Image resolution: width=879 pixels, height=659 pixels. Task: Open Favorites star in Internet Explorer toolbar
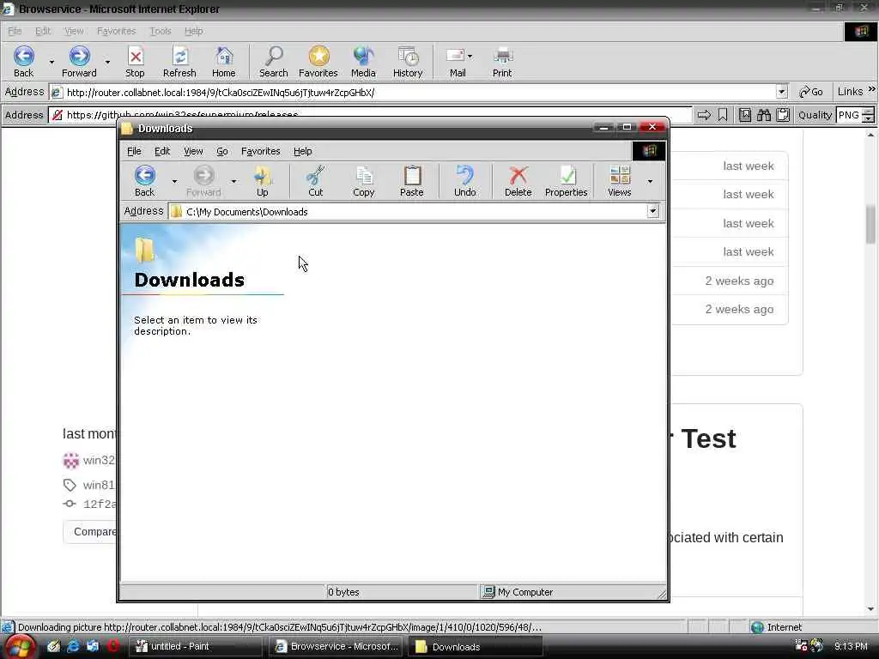(x=318, y=62)
